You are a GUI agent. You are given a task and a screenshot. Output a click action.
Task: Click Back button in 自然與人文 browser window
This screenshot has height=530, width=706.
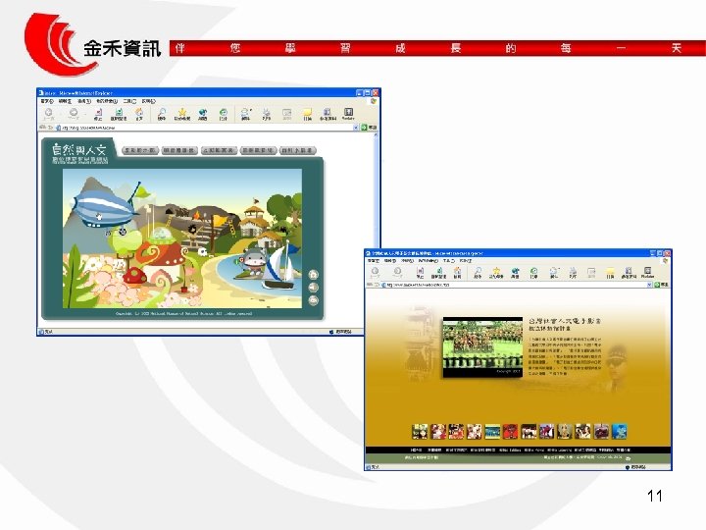coord(48,113)
